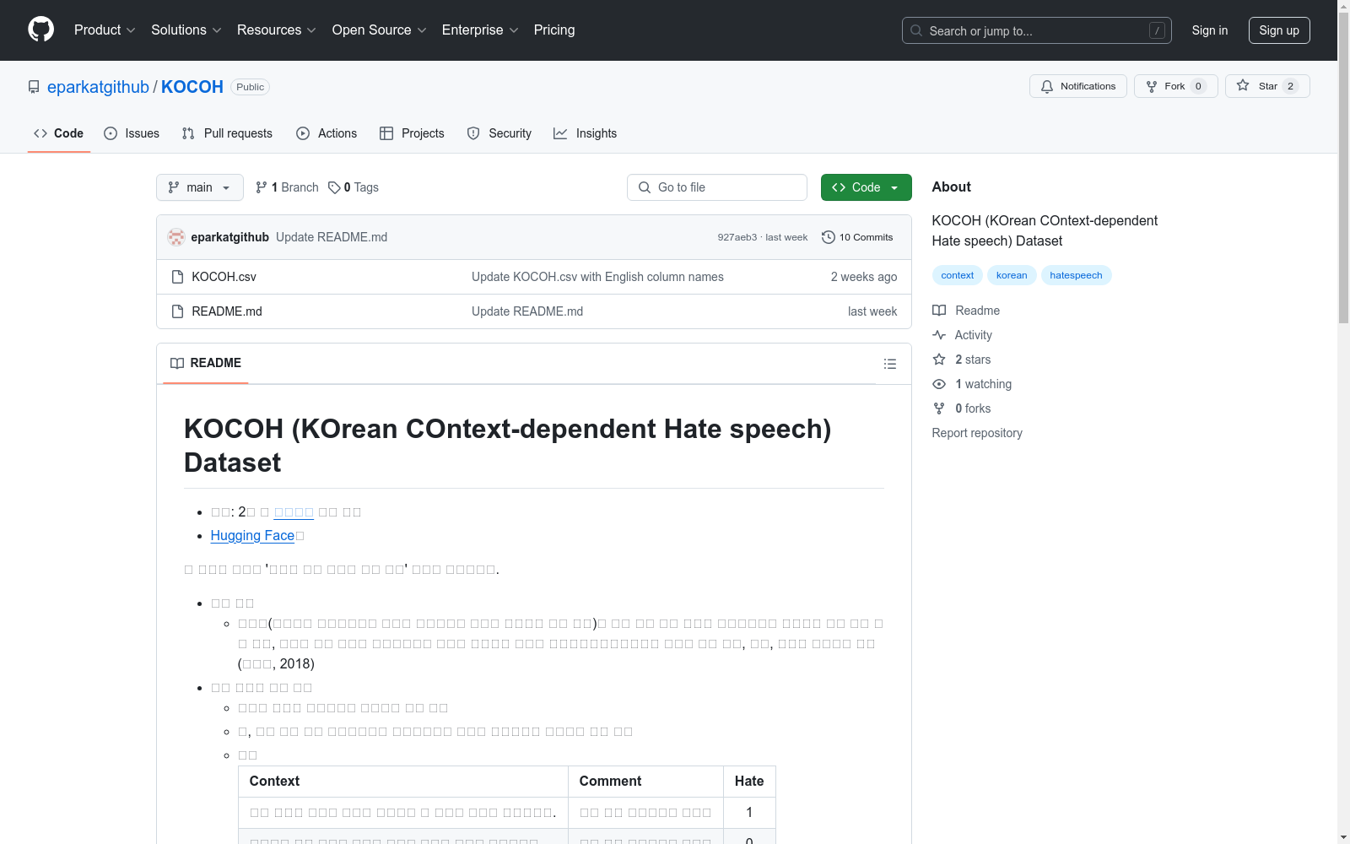View the 2 stars link

click(962, 360)
